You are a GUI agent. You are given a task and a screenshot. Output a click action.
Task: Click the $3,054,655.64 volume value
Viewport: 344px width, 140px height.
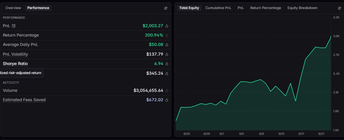148,90
